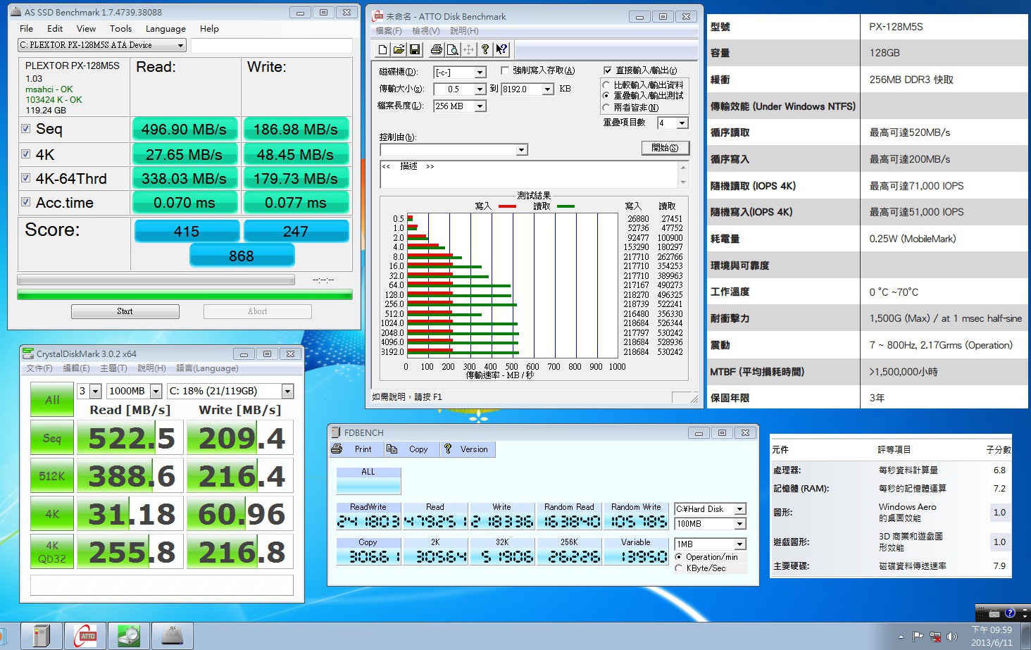Open CrystalDiskMark from the taskbar
Screen dimensions: 1031x650
pos(129,636)
